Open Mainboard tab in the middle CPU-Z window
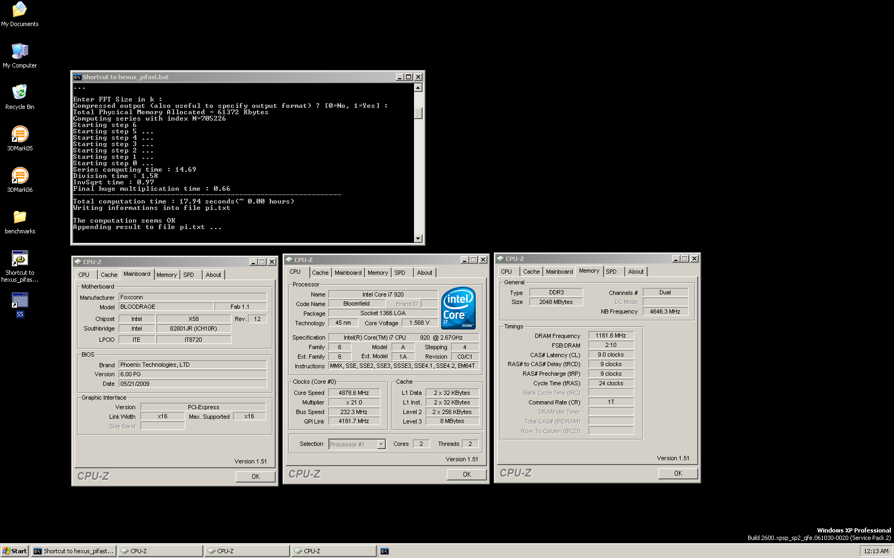The height and width of the screenshot is (558, 894). tap(348, 273)
